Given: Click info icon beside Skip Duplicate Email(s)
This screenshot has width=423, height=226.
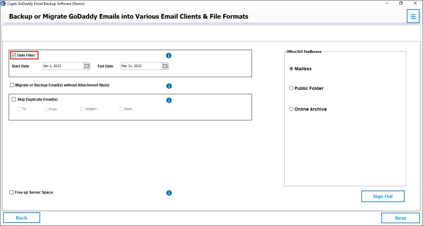Looking at the screenshot, I should pos(169,100).
